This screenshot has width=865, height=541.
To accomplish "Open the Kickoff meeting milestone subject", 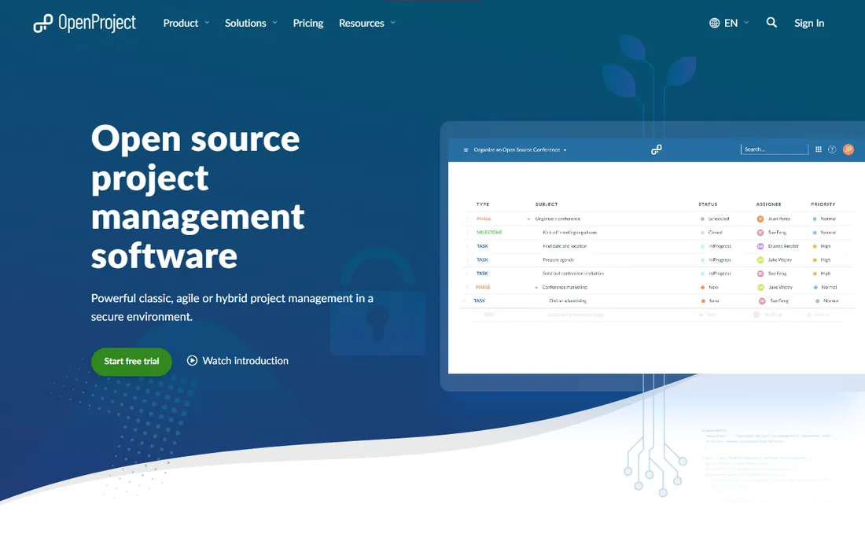I will 570,233.
